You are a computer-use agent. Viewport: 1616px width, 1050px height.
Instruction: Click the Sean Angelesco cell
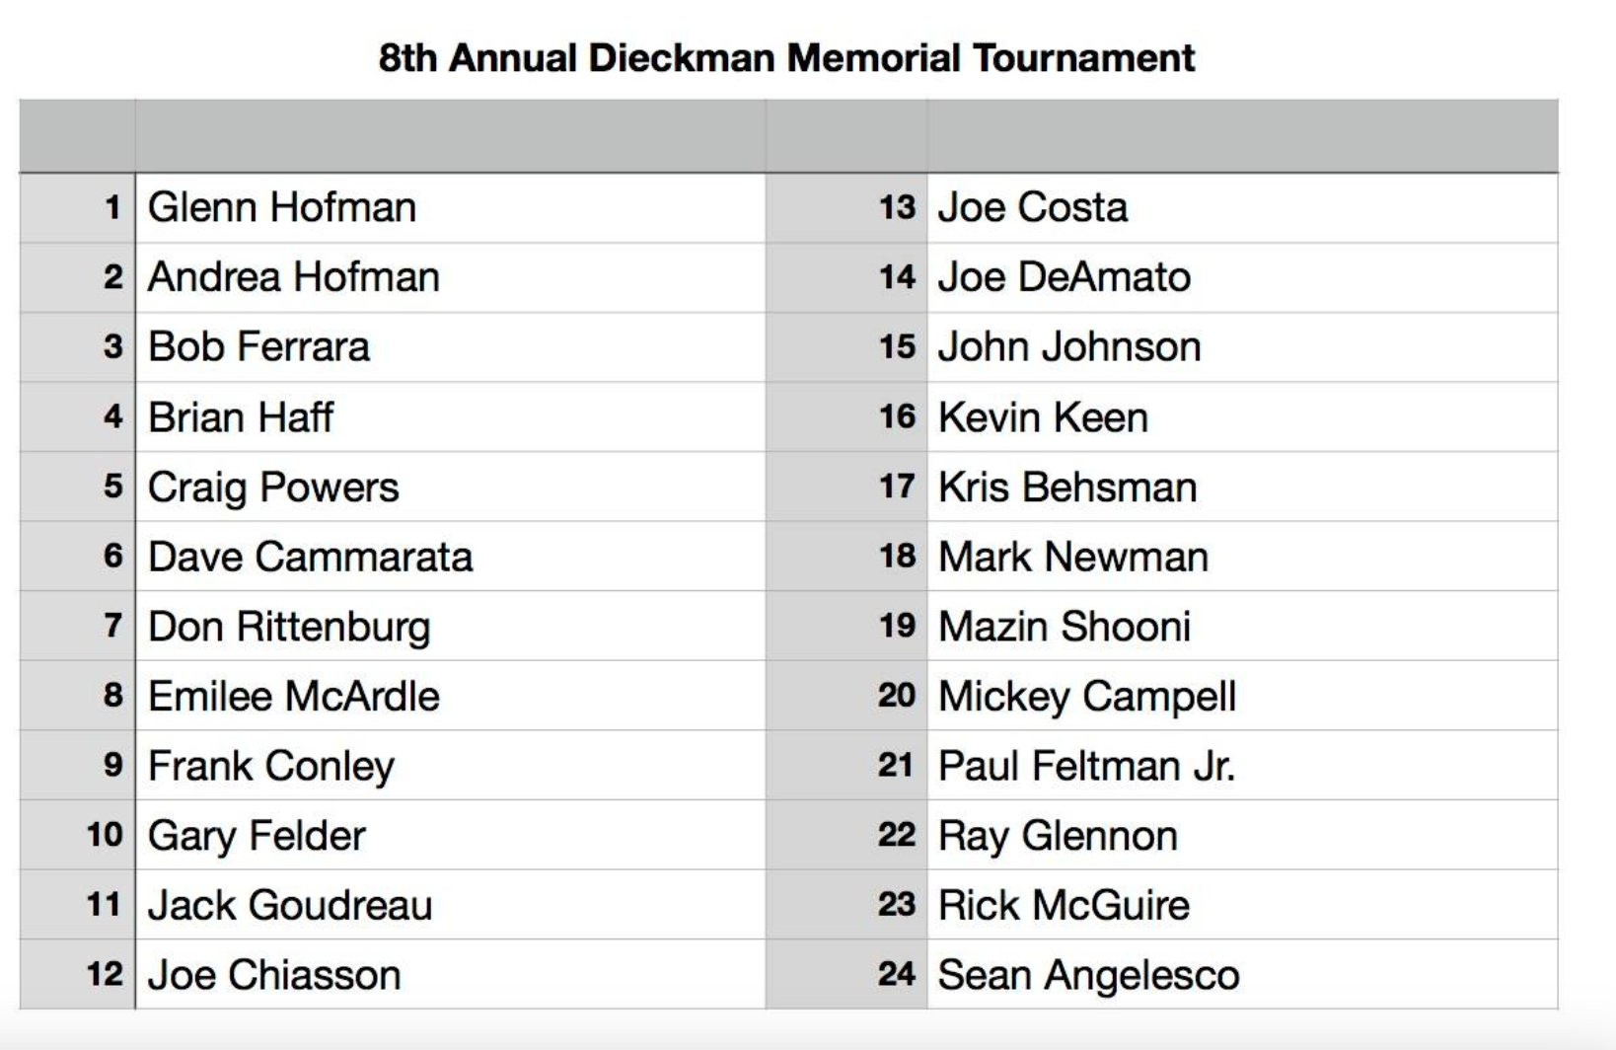pos(1243,974)
